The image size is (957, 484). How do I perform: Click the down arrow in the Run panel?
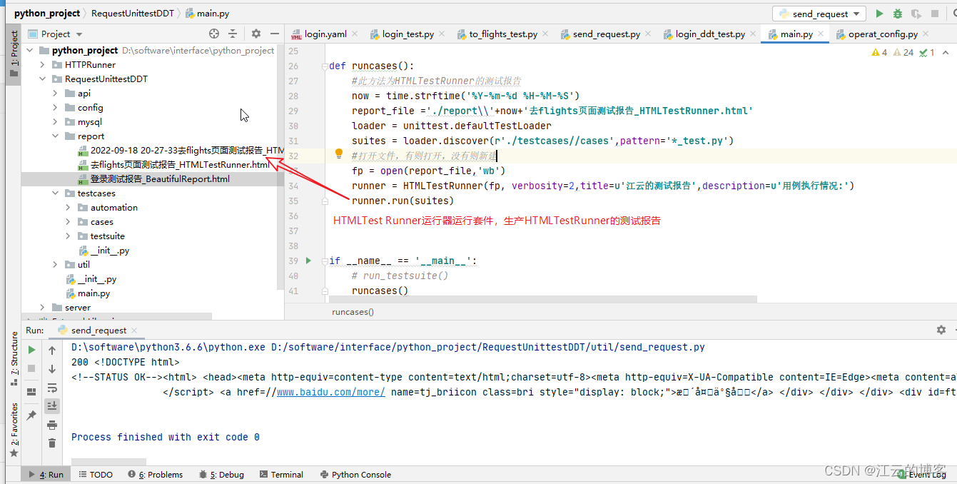click(52, 369)
